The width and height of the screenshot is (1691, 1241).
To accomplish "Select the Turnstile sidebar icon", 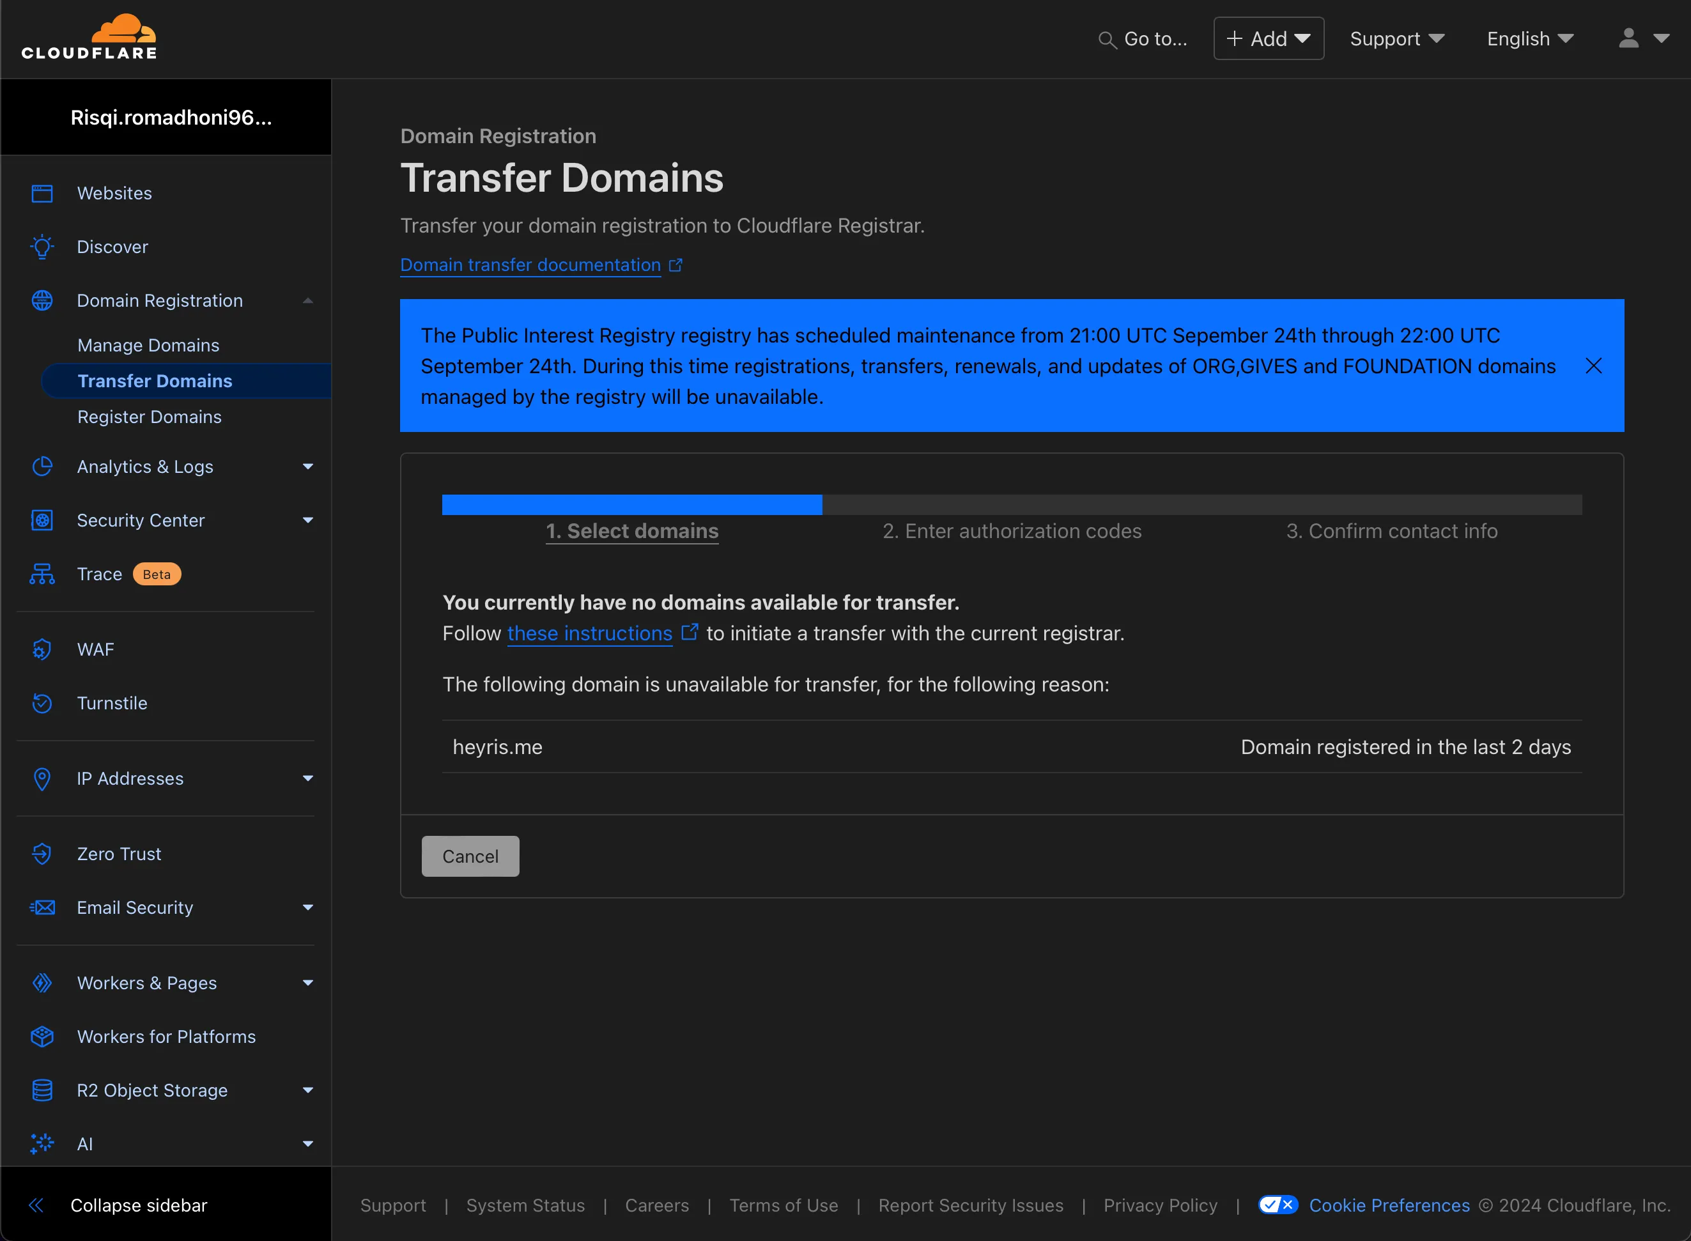I will click(42, 703).
